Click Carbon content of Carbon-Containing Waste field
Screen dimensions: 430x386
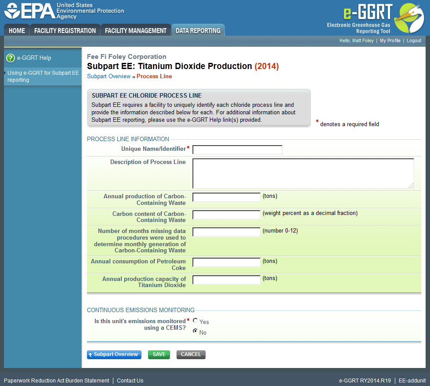226,215
